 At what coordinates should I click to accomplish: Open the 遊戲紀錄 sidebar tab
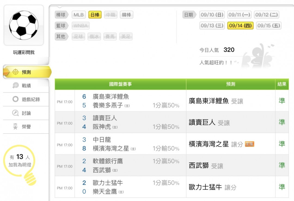[x=26, y=99]
